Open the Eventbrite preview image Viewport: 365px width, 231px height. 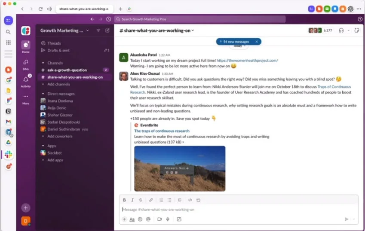tap(180, 168)
